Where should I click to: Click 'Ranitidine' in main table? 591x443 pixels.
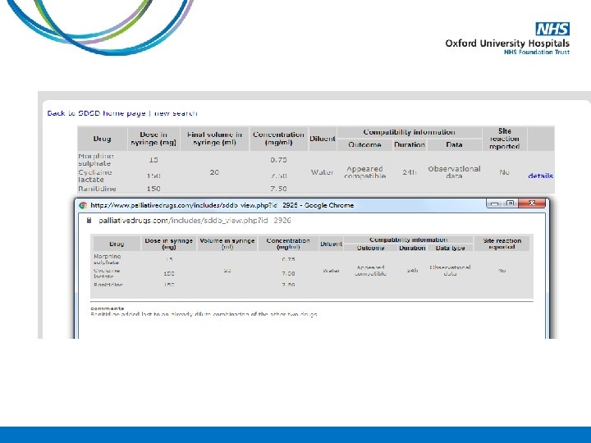point(97,189)
